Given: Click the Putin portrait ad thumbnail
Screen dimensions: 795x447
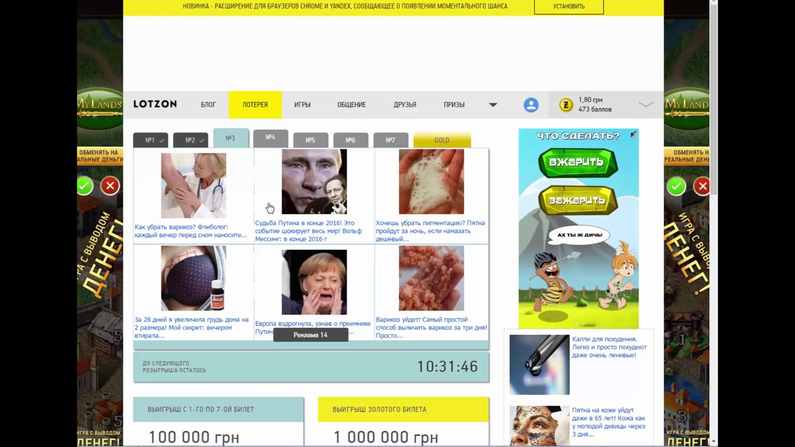Looking at the screenshot, I should [x=314, y=182].
